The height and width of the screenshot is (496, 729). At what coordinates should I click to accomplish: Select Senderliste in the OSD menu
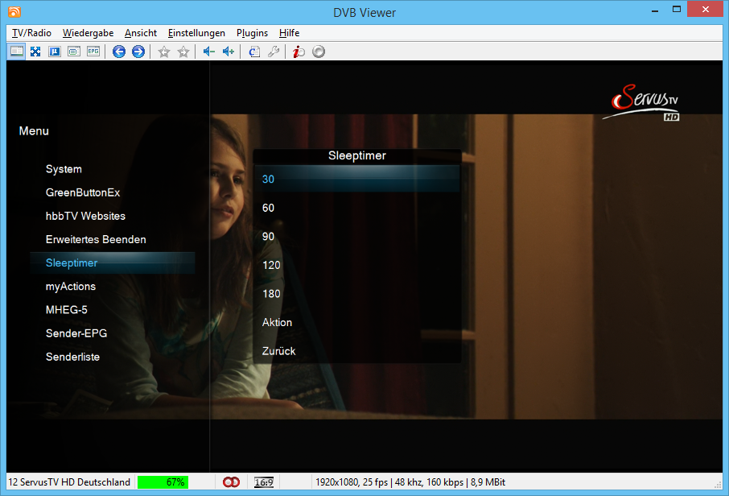72,357
